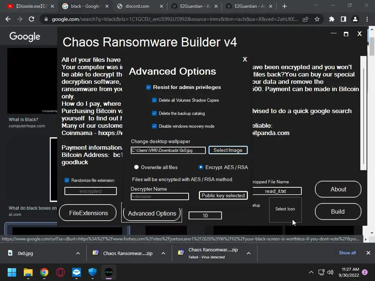Open a new browser tab
375x281 pixels.
point(284,6)
